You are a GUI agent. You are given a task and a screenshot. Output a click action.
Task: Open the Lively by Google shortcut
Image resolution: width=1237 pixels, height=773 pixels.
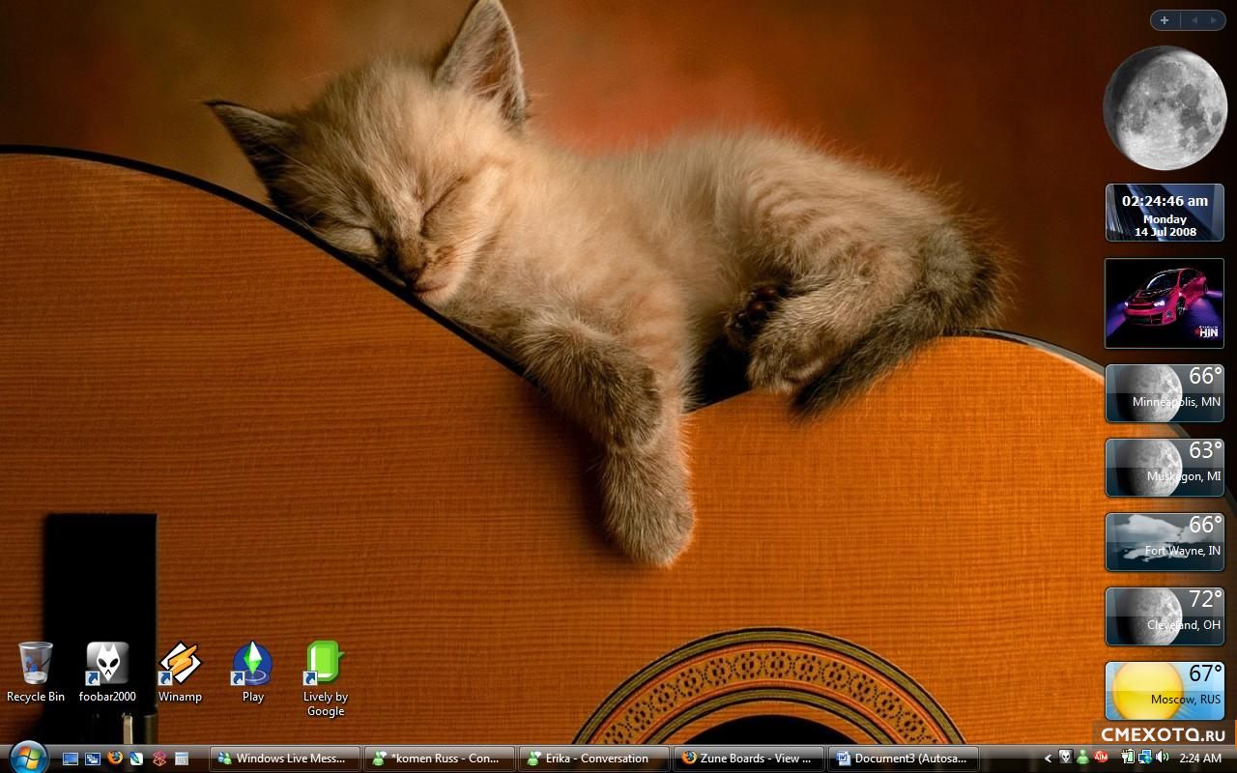325,665
